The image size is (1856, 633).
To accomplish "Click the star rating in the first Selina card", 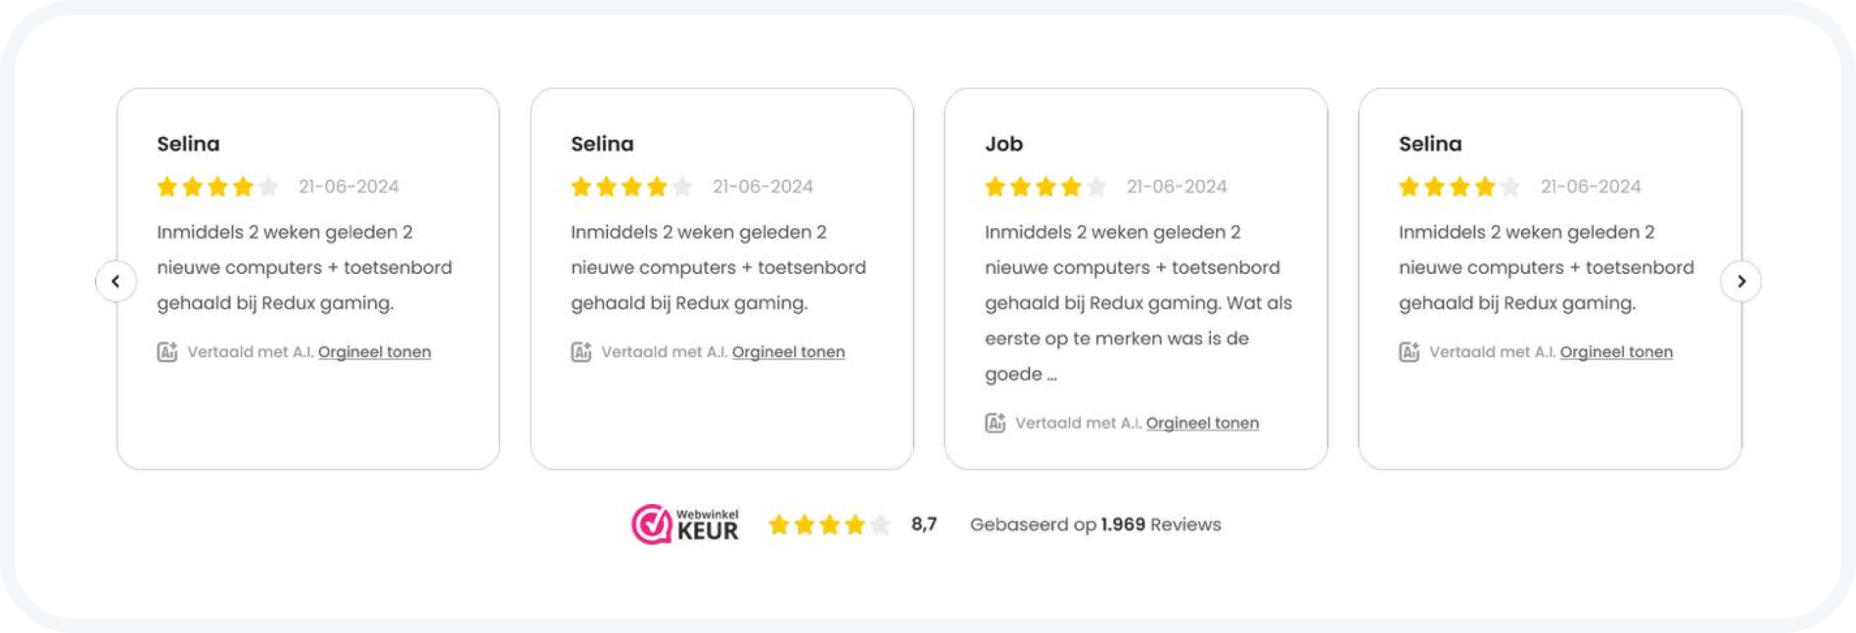I will (x=217, y=187).
